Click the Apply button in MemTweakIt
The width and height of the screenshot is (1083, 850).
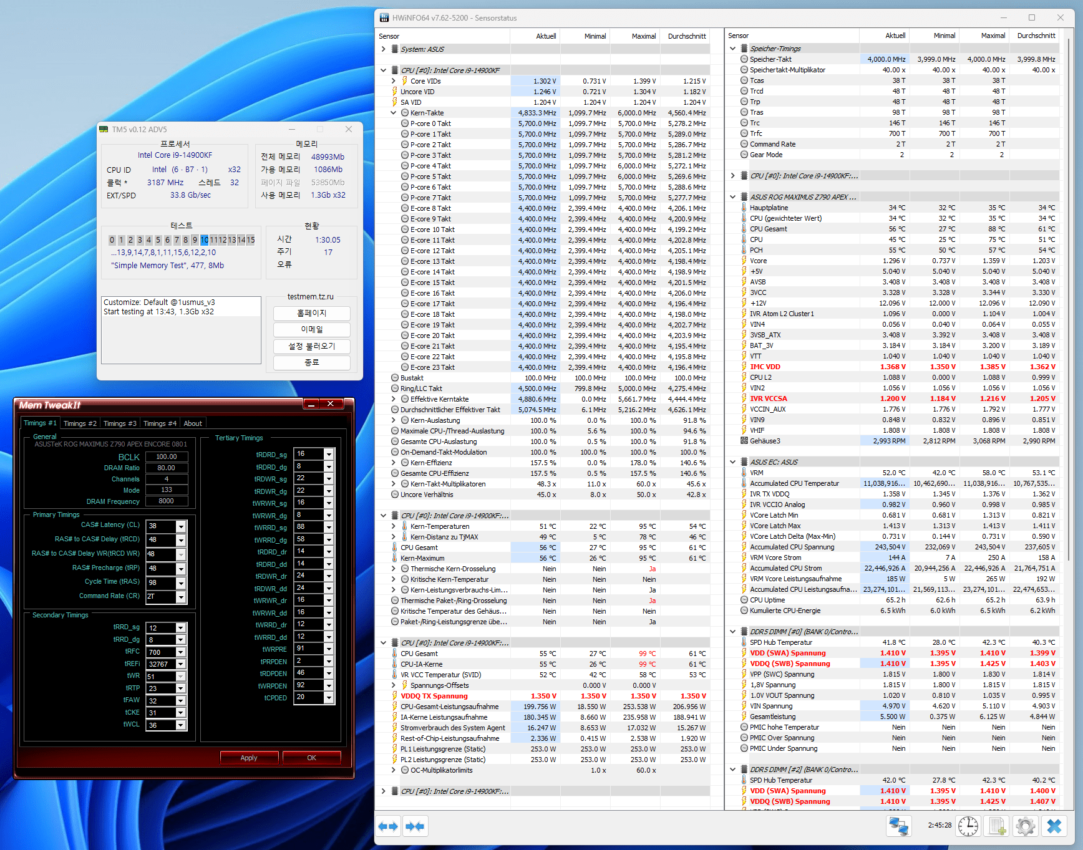click(249, 758)
